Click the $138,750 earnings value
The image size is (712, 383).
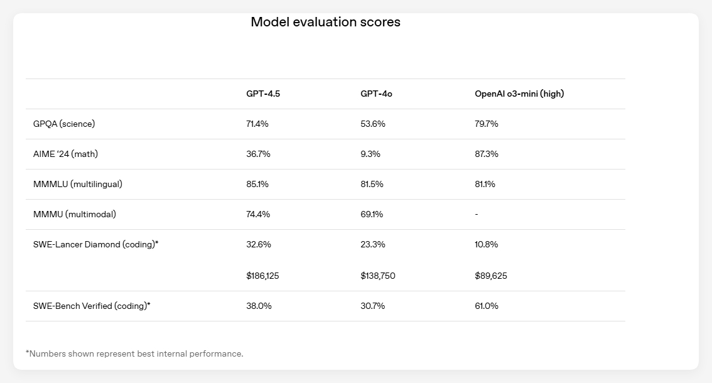pyautogui.click(x=378, y=276)
